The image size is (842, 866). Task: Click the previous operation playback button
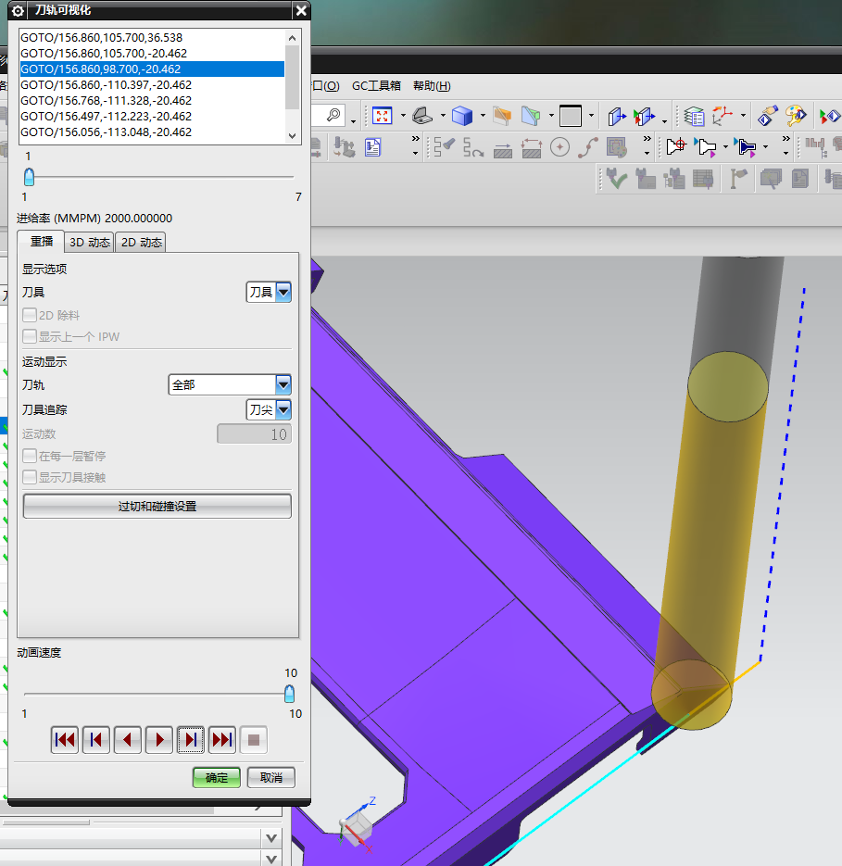96,739
